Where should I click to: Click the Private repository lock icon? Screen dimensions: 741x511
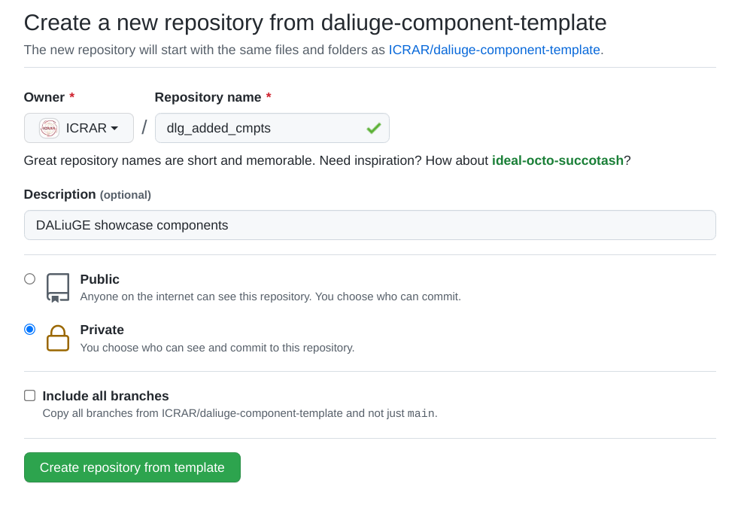click(x=58, y=338)
